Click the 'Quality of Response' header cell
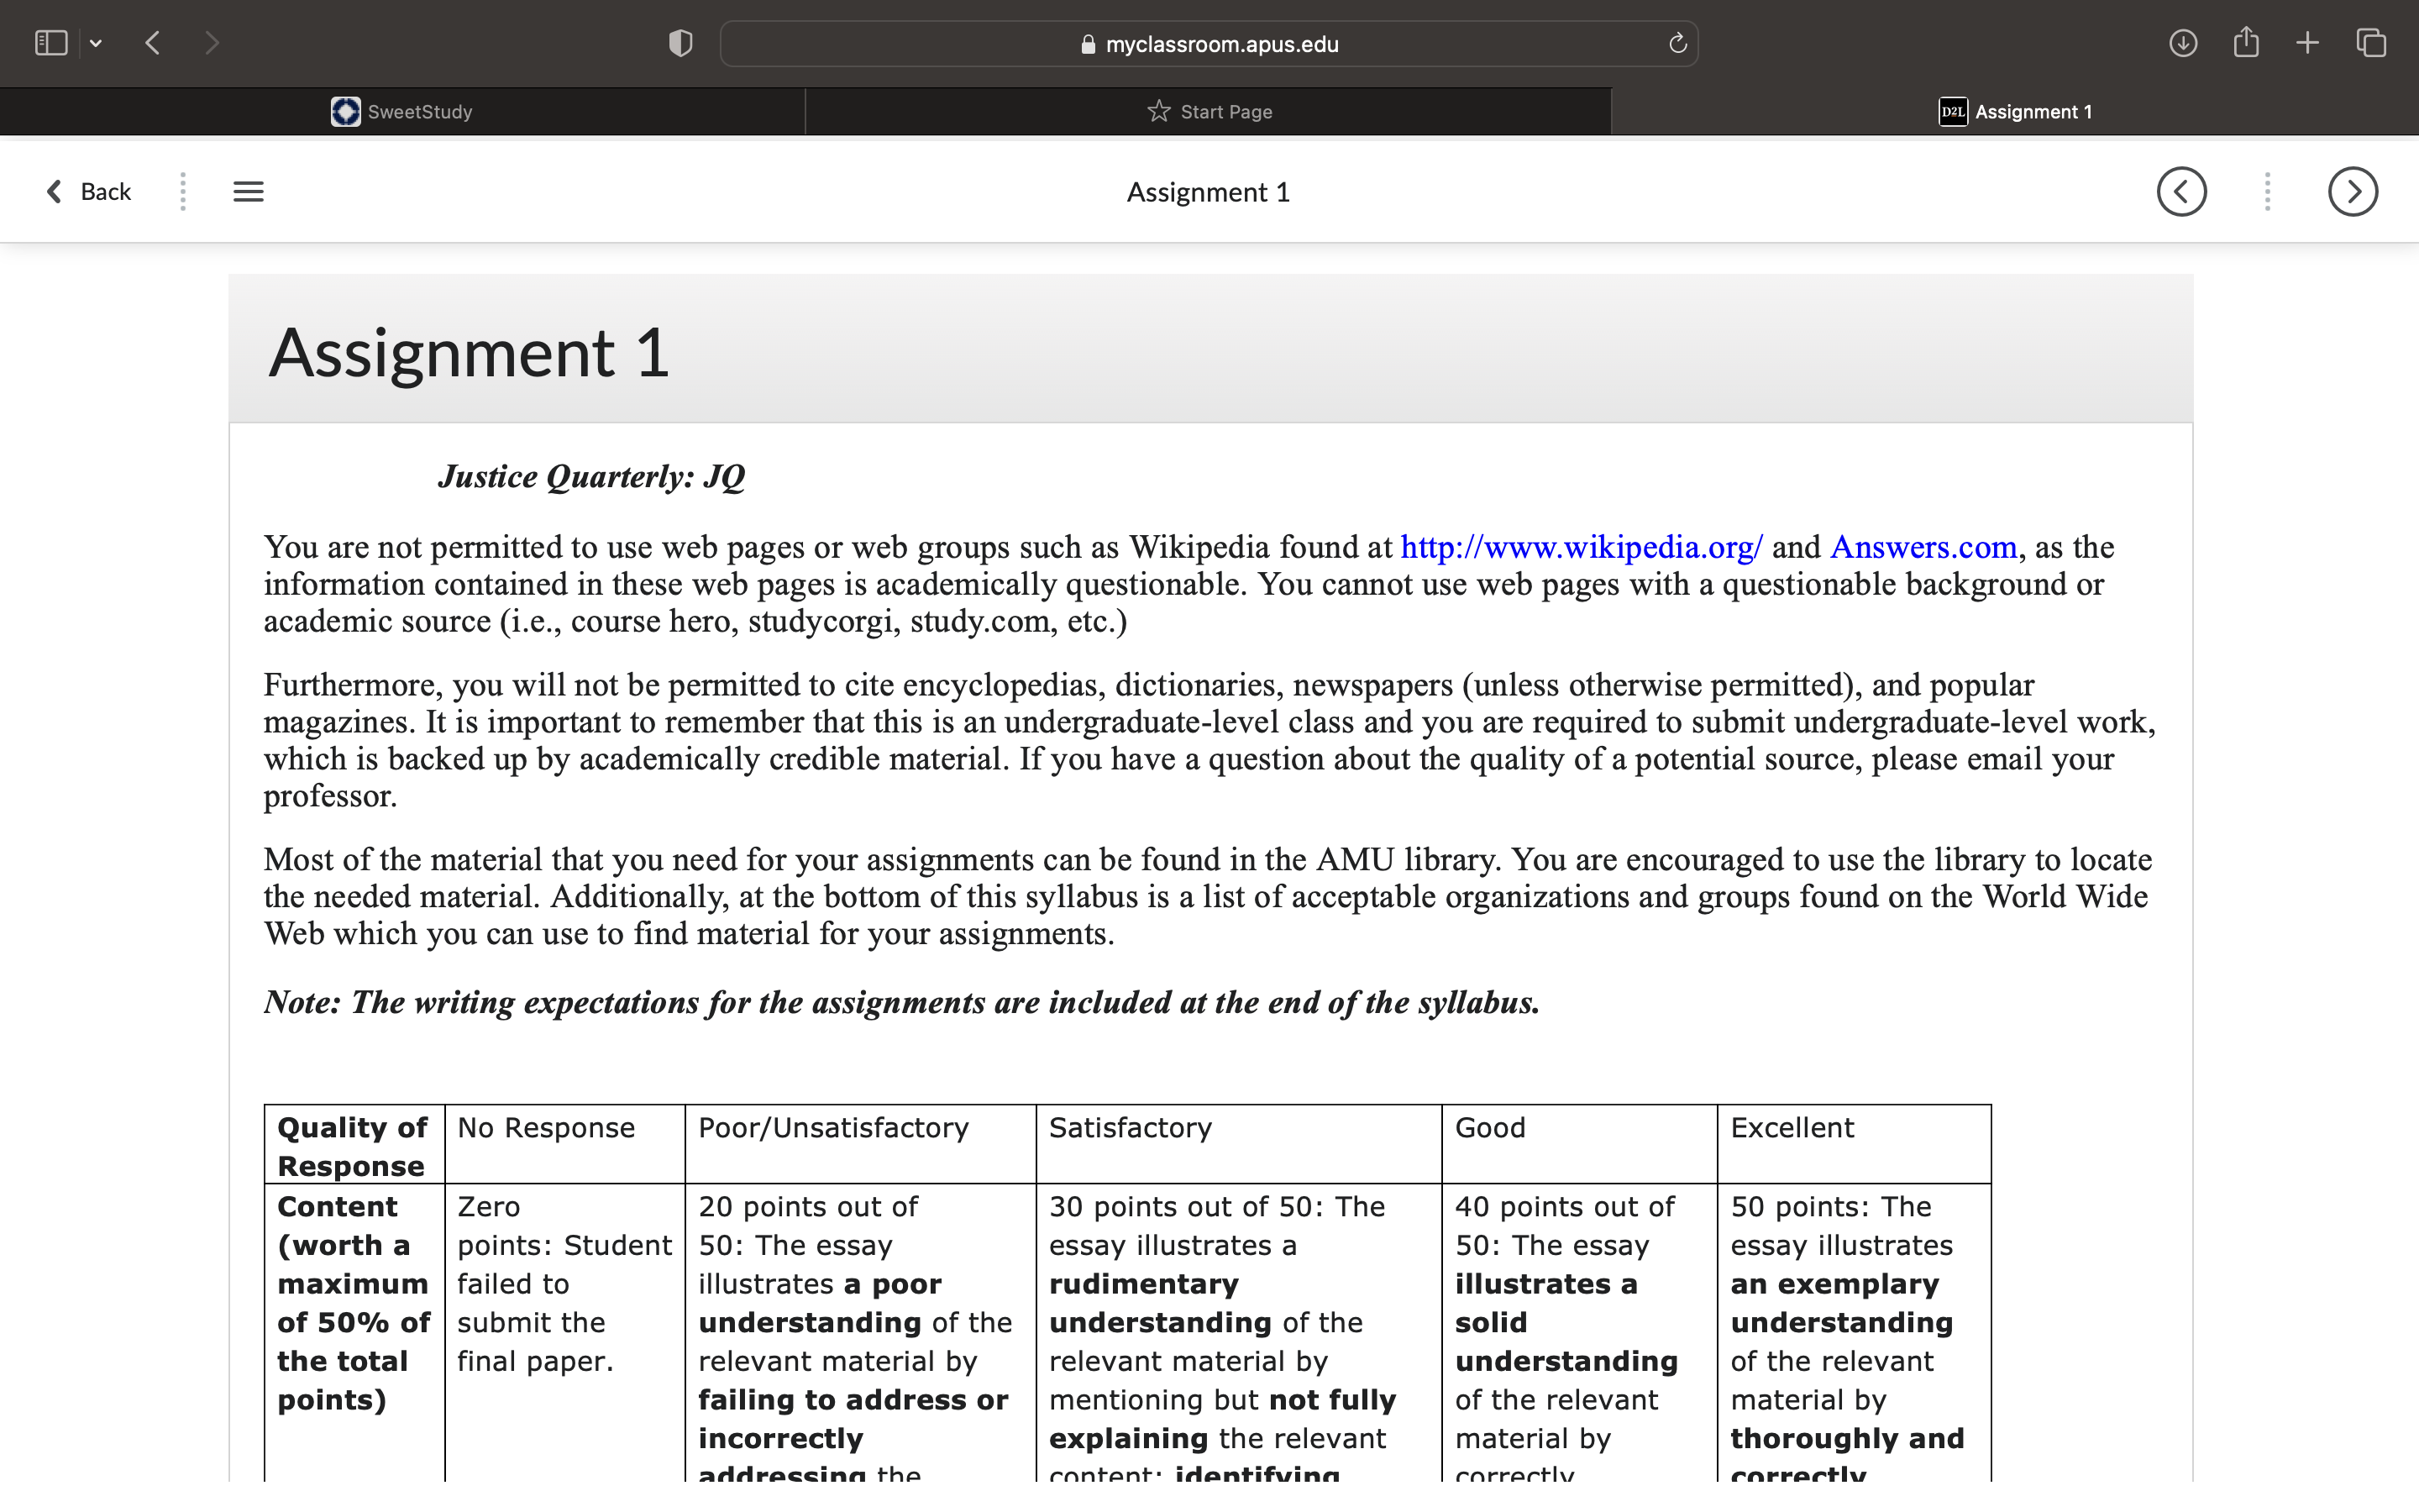 [353, 1146]
